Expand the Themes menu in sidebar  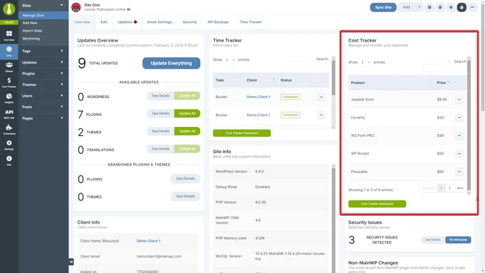click(43, 85)
